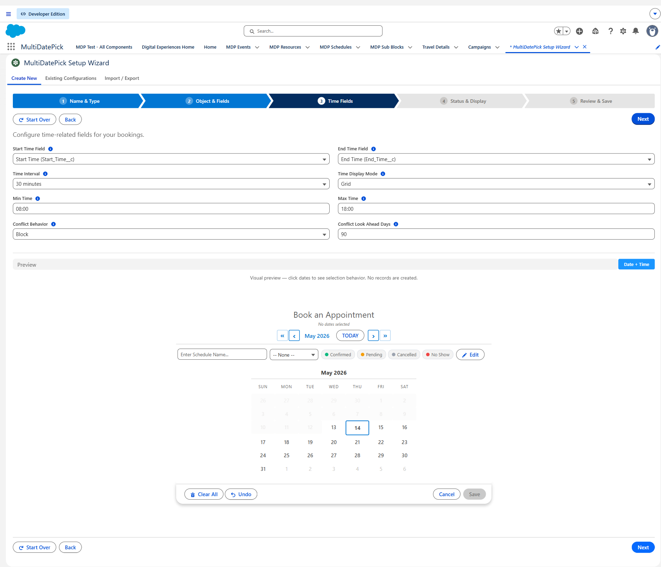661x567 pixels.
Task: Open the Create New tab
Action: coord(24,78)
